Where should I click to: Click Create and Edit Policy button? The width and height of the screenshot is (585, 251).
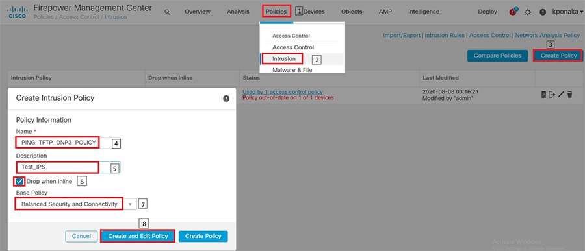click(x=138, y=236)
